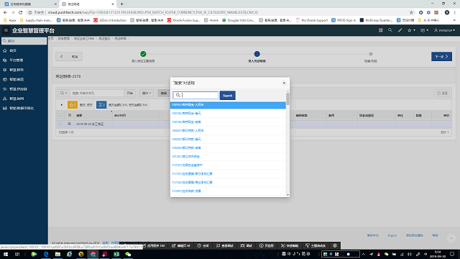Image resolution: width=460 pixels, height=259 pixels.
Task: Open Excel from the taskbar
Action: pyautogui.click(x=116, y=254)
